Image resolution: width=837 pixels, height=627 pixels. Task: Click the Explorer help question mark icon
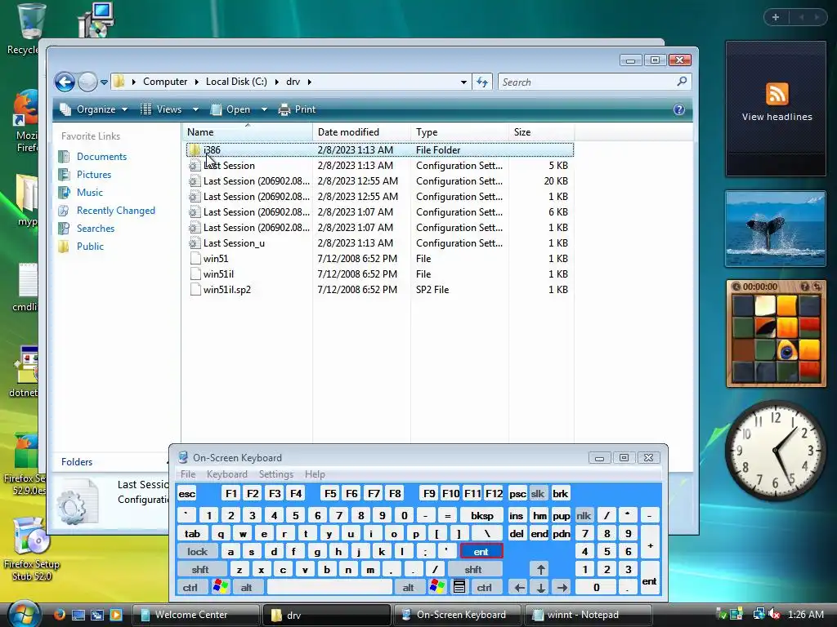[679, 109]
